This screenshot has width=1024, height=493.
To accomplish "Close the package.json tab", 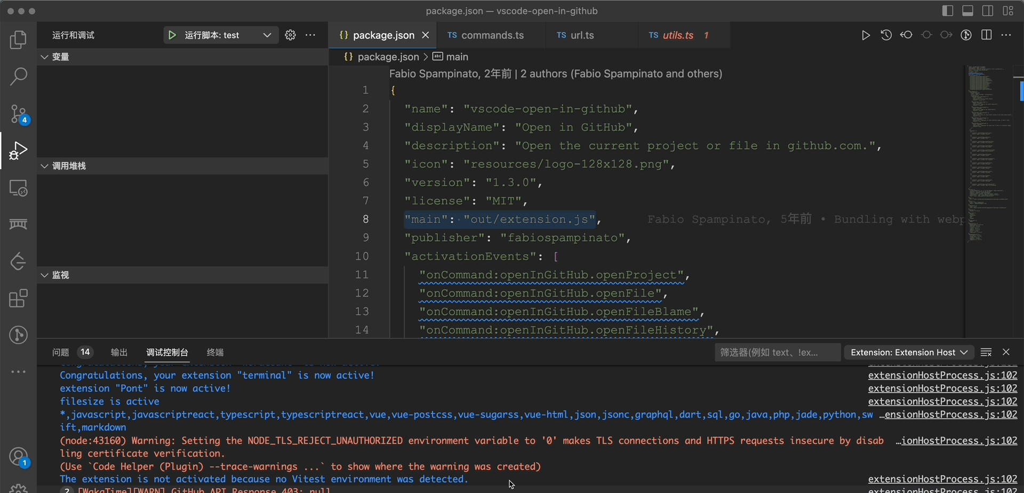I will pyautogui.click(x=426, y=35).
